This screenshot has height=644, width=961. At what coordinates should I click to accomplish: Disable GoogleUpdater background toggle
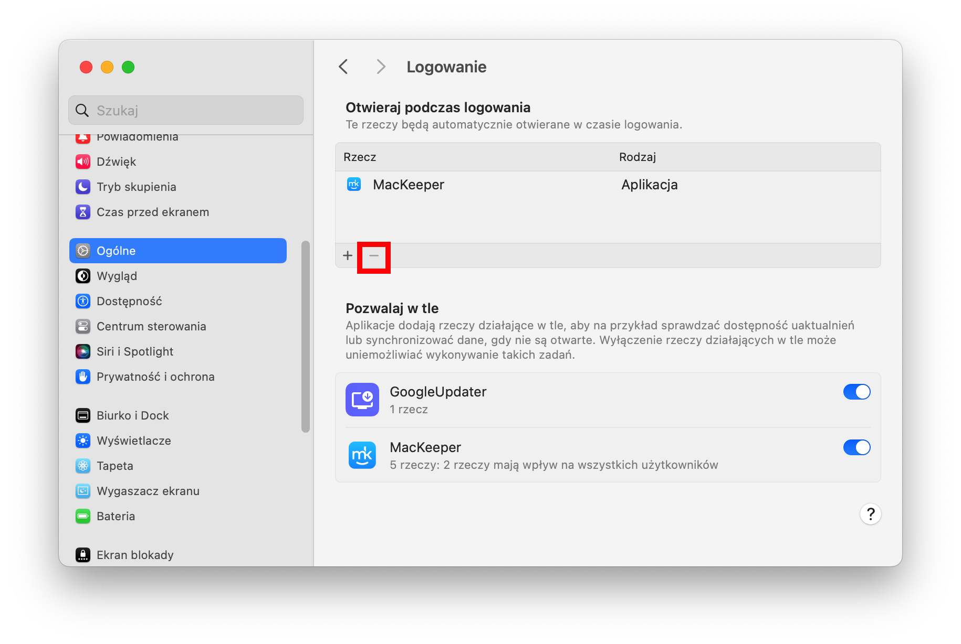coord(856,392)
